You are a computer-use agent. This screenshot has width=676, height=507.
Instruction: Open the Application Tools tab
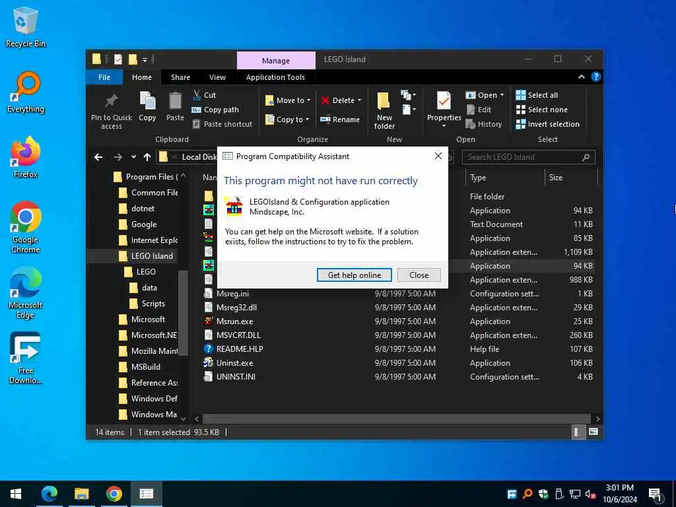click(x=275, y=77)
